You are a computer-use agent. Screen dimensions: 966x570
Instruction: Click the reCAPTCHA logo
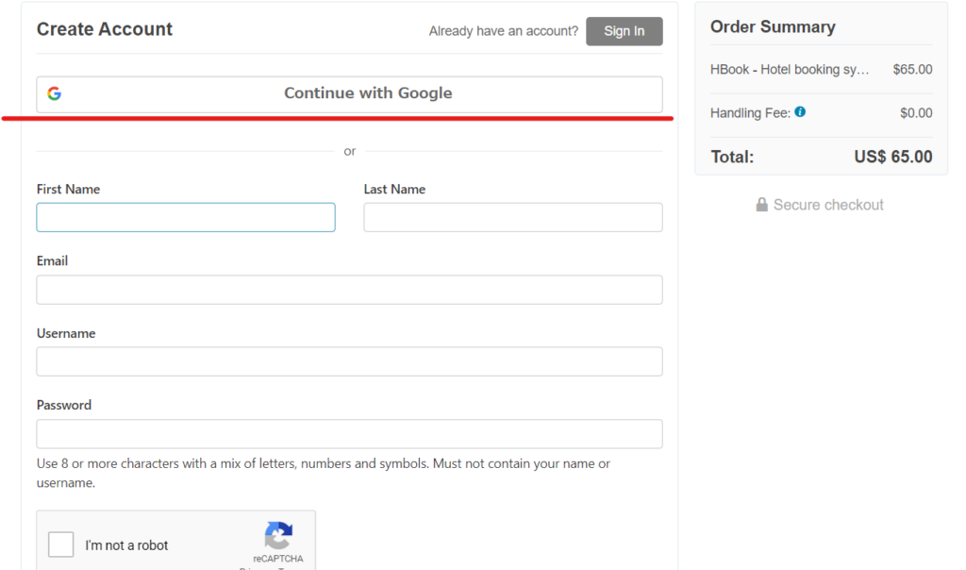(278, 536)
